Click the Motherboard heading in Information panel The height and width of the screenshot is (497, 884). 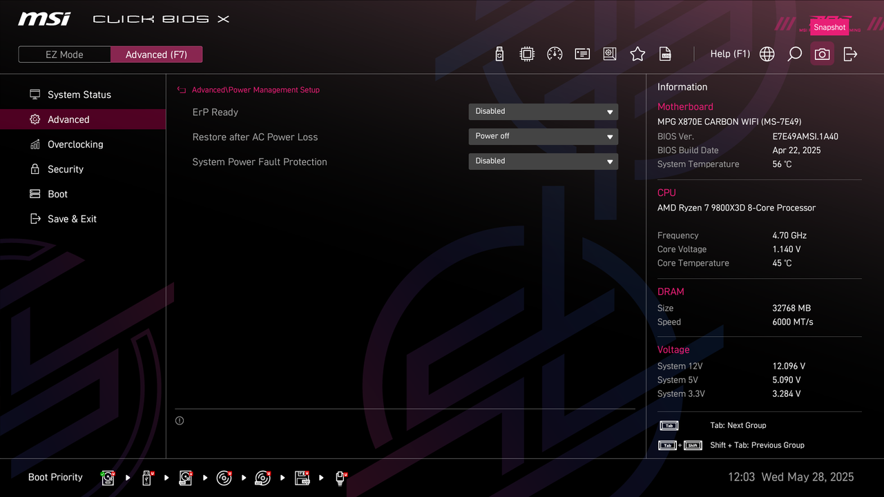pyautogui.click(x=685, y=107)
